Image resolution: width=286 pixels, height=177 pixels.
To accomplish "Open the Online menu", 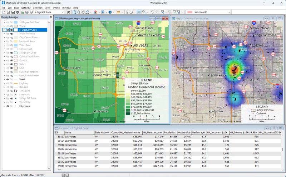I will [x=56, y=7].
